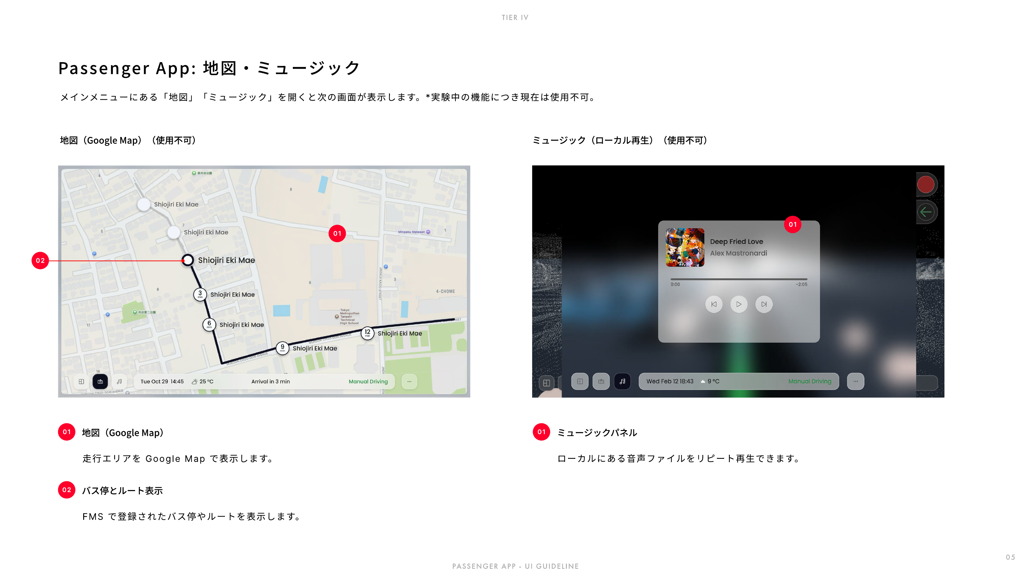Click the elapsed time 0:00 label
Image resolution: width=1031 pixels, height=580 pixels.
675,285
